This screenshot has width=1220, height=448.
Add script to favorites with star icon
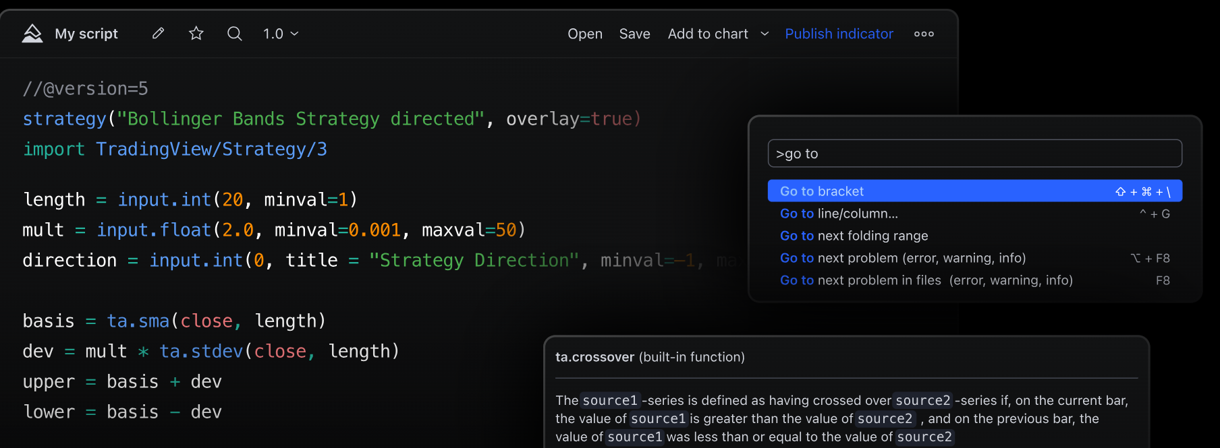[x=196, y=34]
